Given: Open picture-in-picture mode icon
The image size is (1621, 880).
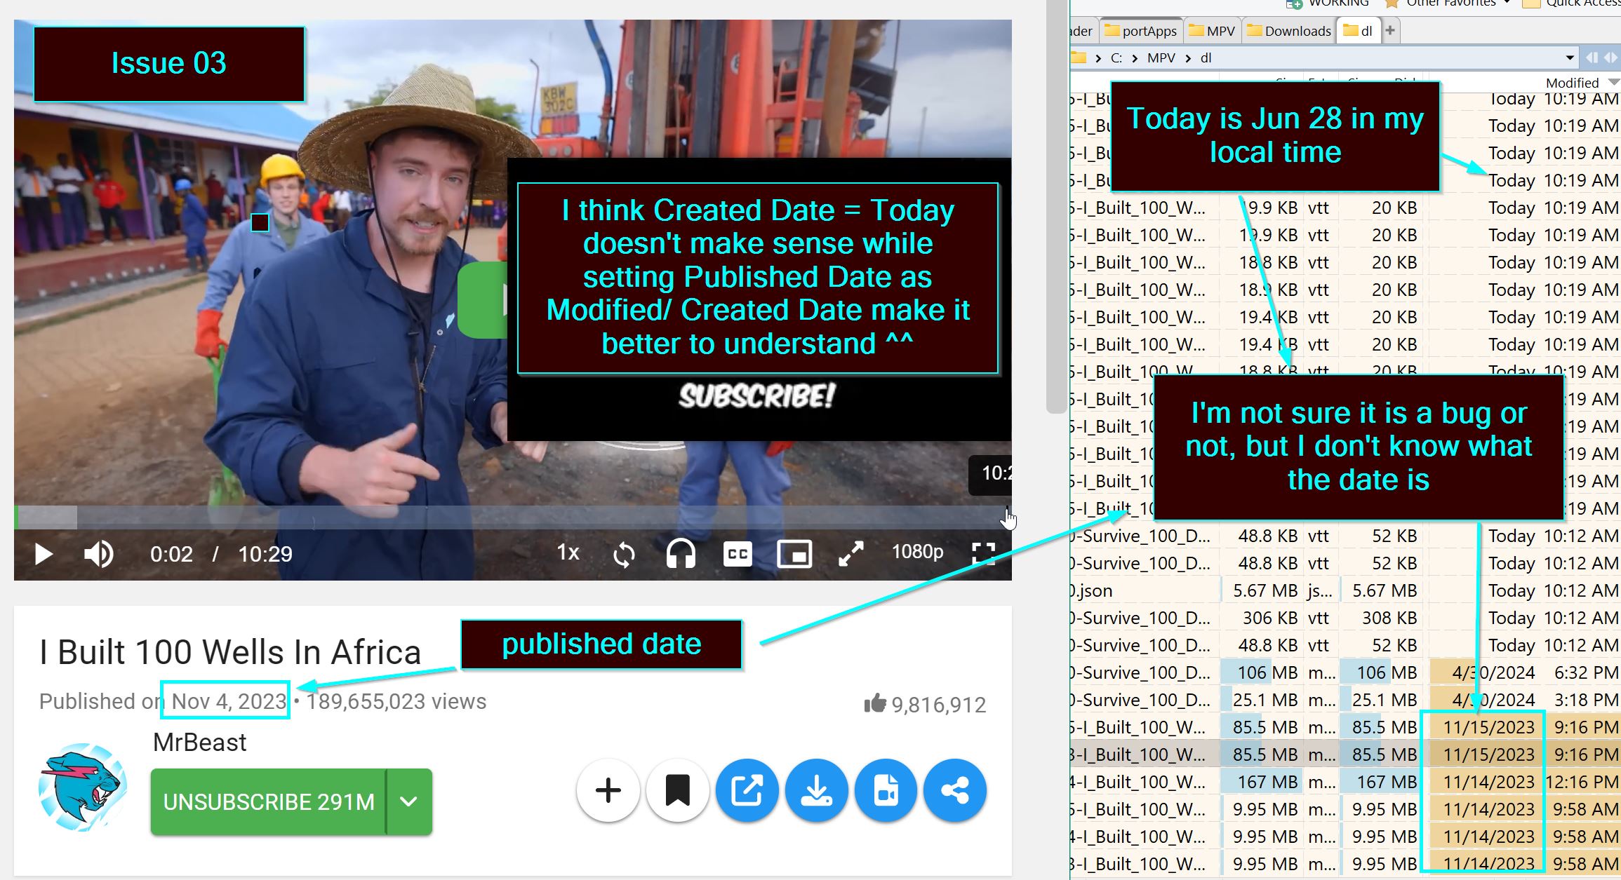Looking at the screenshot, I should tap(794, 554).
